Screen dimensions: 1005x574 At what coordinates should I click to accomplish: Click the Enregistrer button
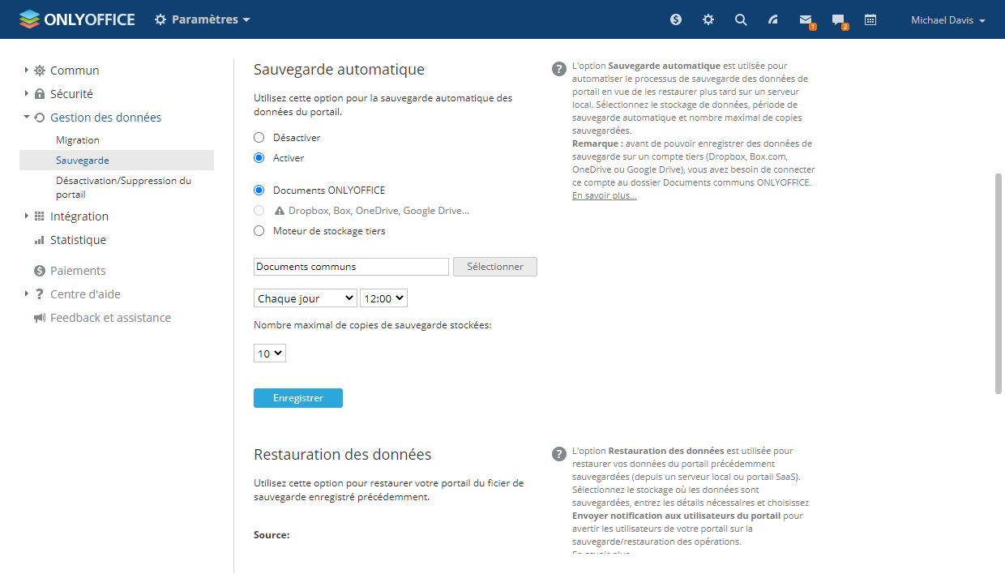[x=298, y=398]
